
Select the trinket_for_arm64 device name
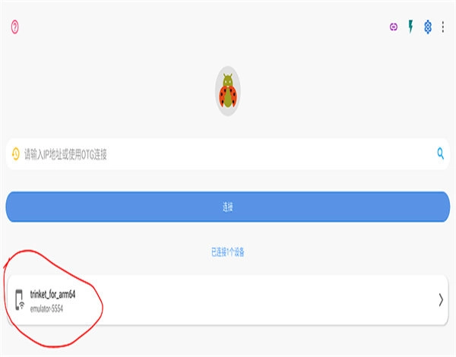pyautogui.click(x=52, y=295)
